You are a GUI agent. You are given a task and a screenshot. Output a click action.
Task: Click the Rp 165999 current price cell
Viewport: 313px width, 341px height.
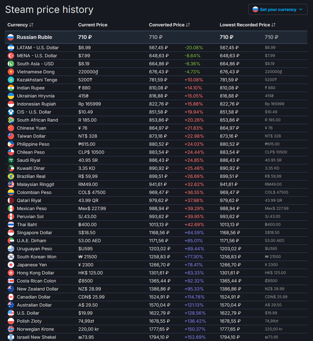pos(90,104)
